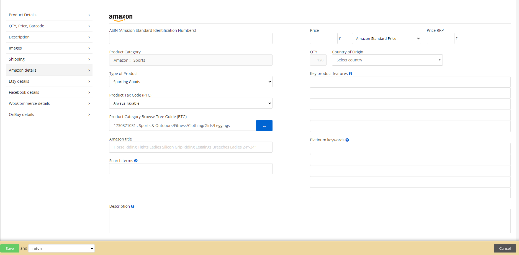519x255 pixels.
Task: Click the Save button
Action: [x=10, y=248]
